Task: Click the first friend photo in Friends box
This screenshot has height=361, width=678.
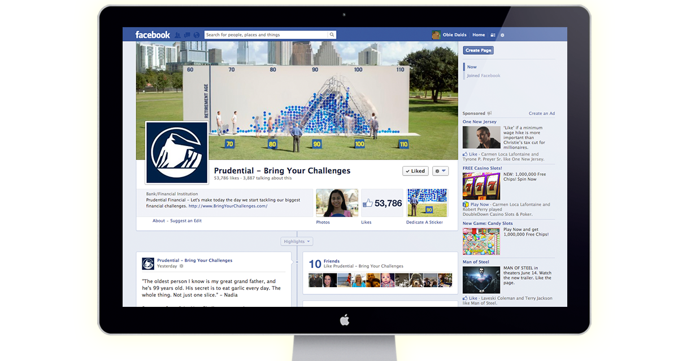Action: click(x=315, y=280)
